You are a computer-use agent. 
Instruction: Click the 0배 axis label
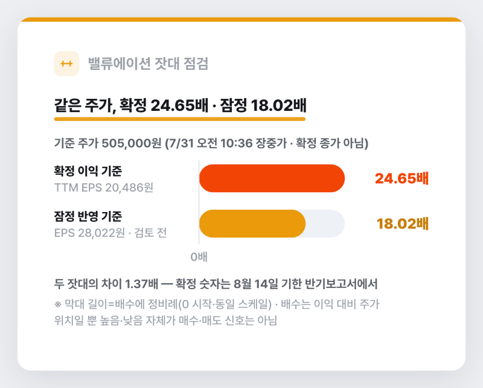[199, 257]
